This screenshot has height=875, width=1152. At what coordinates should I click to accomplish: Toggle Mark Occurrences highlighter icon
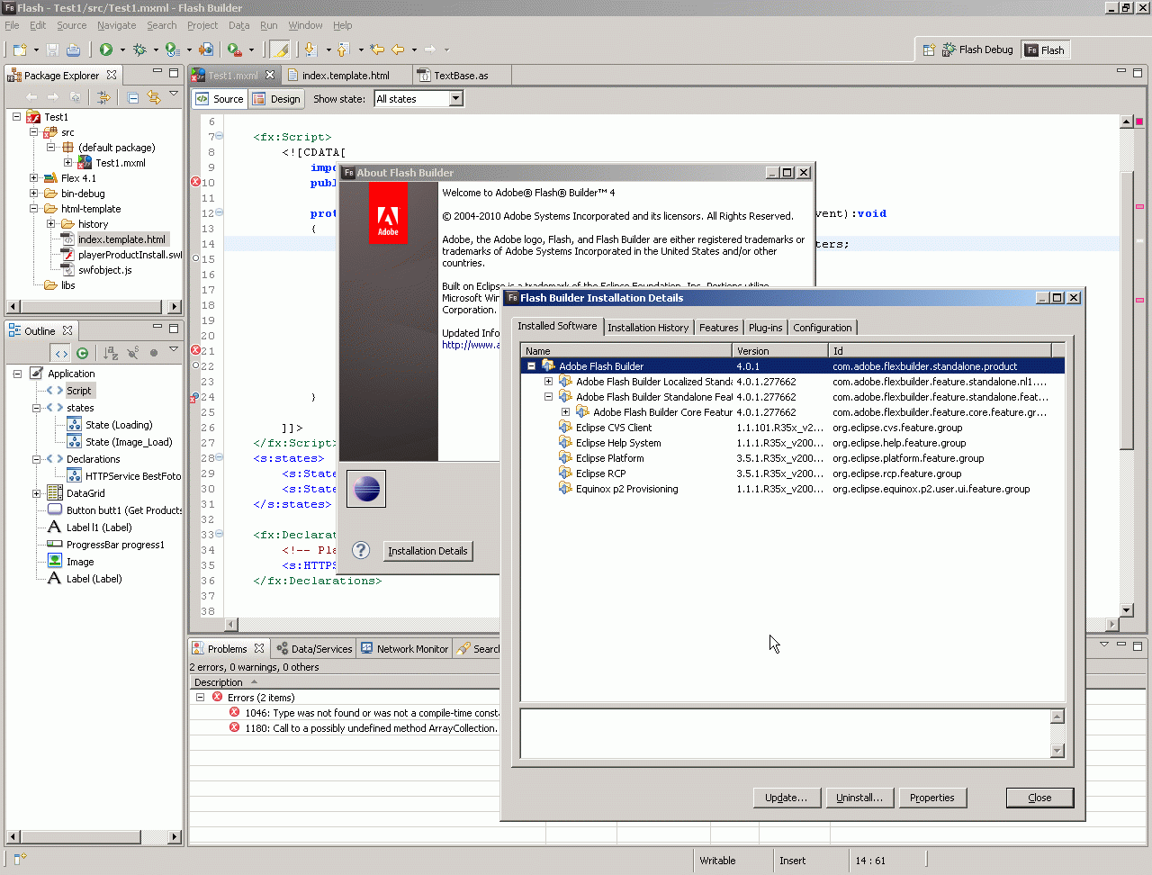pos(280,50)
